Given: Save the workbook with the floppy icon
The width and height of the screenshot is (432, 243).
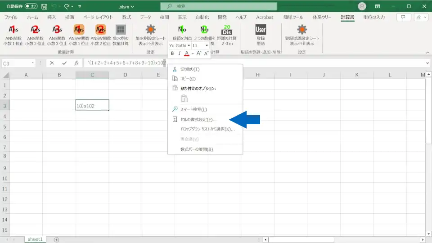Looking at the screenshot, I should pyautogui.click(x=44, y=6).
